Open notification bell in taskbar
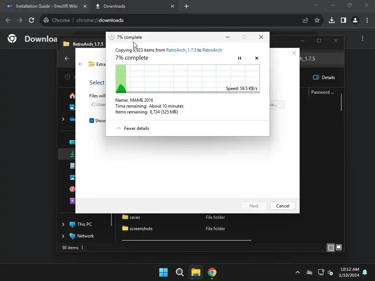 click(365, 272)
